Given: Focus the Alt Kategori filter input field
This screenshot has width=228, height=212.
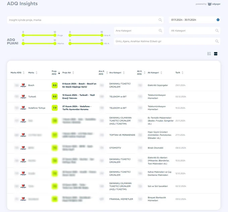Looking at the screenshot, I should click(x=194, y=30).
